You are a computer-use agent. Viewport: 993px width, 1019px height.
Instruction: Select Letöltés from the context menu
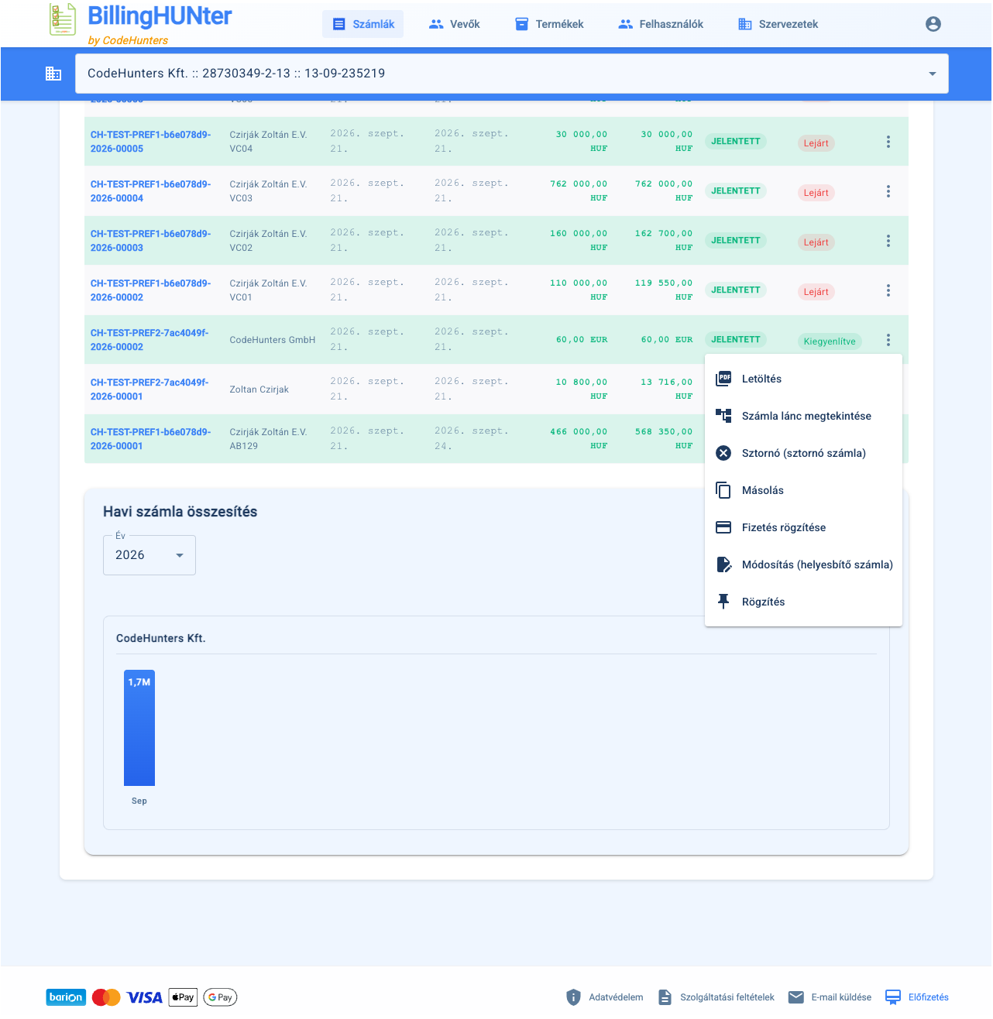[803, 379]
